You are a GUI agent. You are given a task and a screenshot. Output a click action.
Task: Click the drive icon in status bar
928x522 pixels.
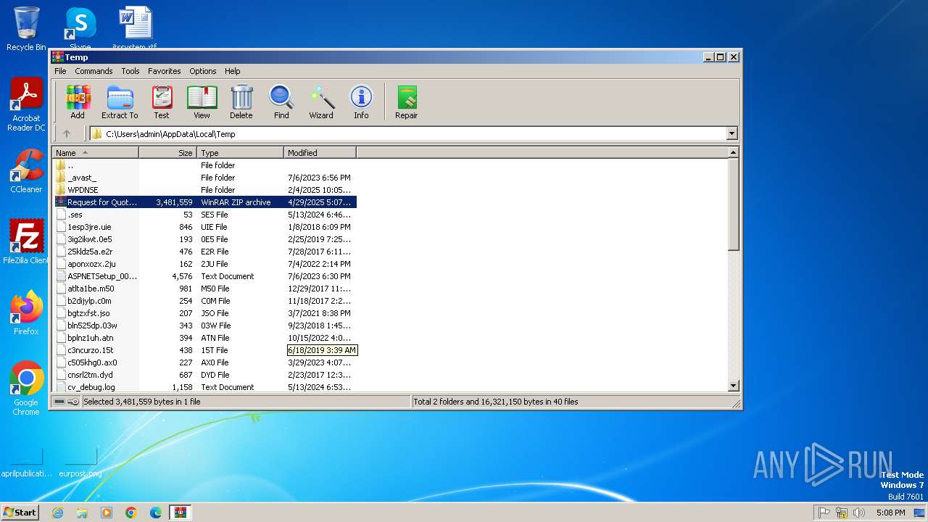59,401
